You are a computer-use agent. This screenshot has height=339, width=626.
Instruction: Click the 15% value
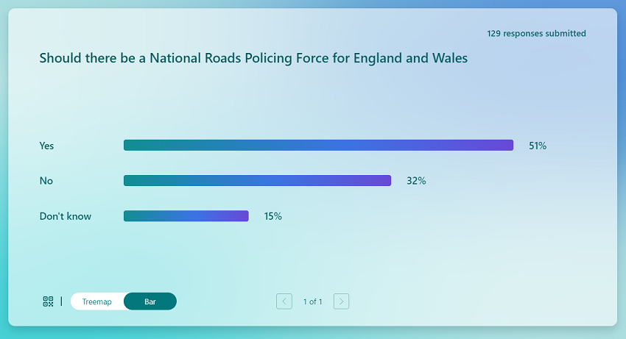(273, 216)
